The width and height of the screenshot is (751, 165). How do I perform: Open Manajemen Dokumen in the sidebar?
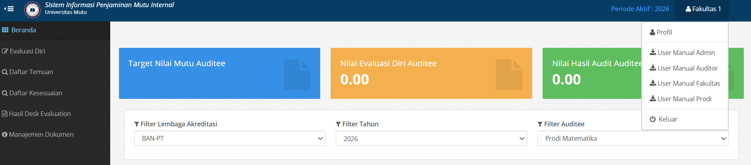(x=55, y=135)
